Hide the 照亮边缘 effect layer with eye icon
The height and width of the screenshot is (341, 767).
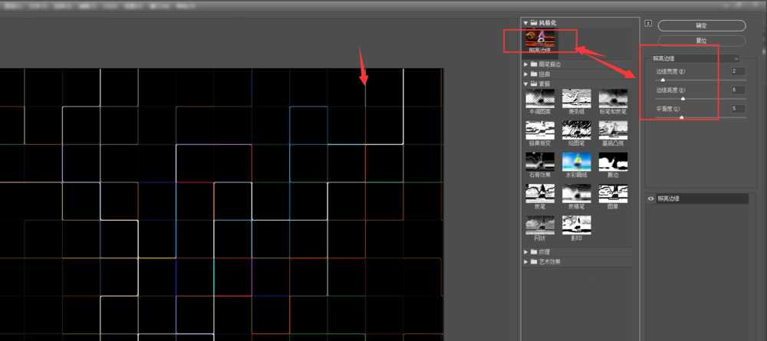651,198
